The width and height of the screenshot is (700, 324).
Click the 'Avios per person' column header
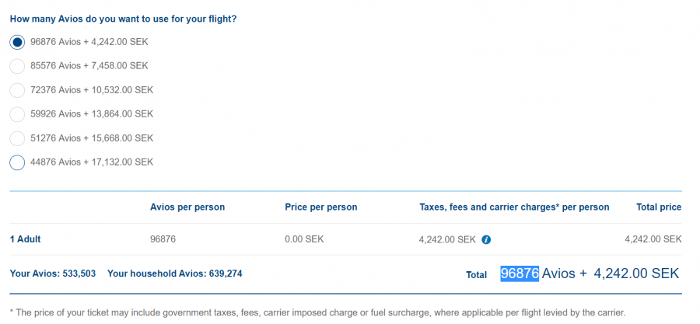coord(187,207)
